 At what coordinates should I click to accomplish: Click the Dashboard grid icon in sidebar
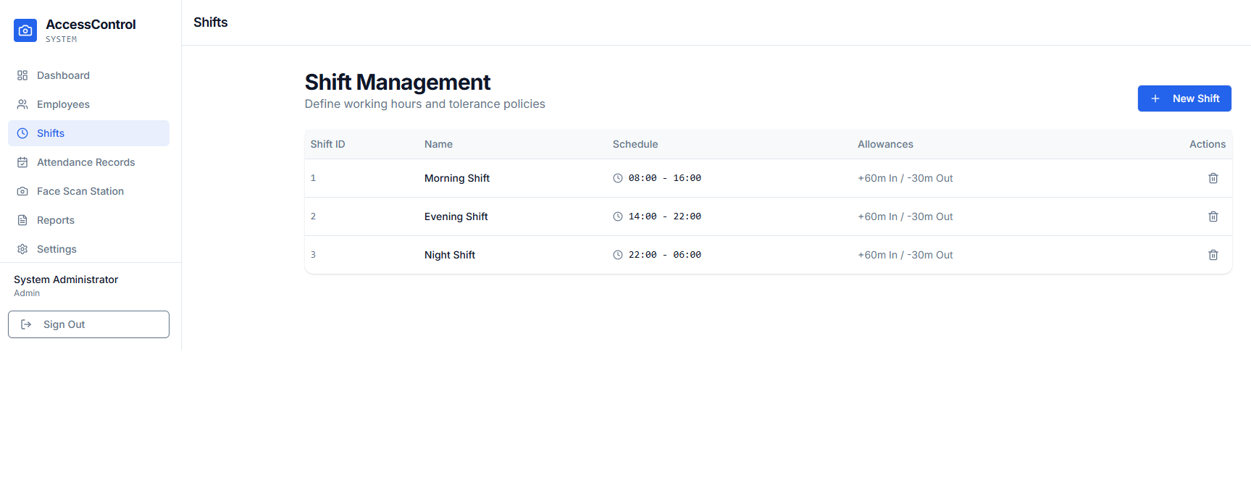(x=22, y=75)
